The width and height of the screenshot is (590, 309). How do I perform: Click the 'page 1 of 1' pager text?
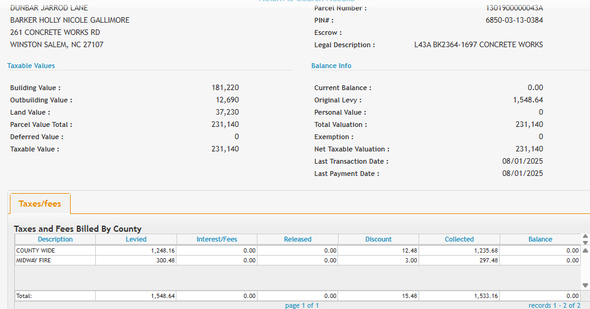(302, 305)
